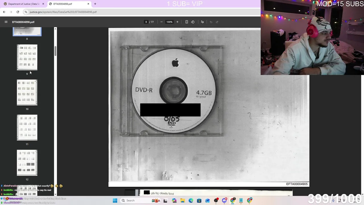The width and height of the screenshot is (364, 205).
Task: Select page 12 thumbnail
Action: click(x=27, y=163)
